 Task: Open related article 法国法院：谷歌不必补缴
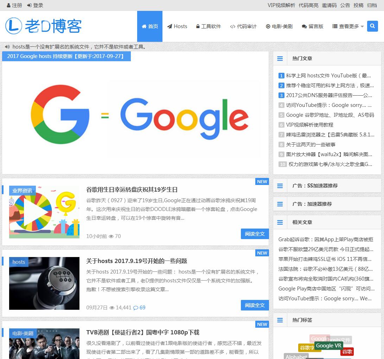point(326,269)
